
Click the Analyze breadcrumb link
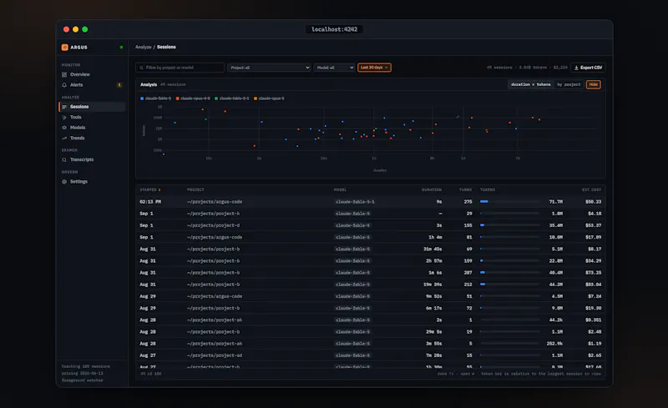[143, 48]
